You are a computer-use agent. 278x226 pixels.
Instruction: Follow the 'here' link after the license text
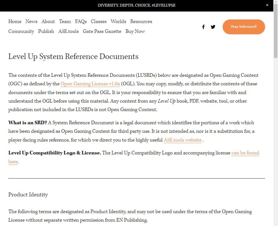pyautogui.click(x=13, y=161)
